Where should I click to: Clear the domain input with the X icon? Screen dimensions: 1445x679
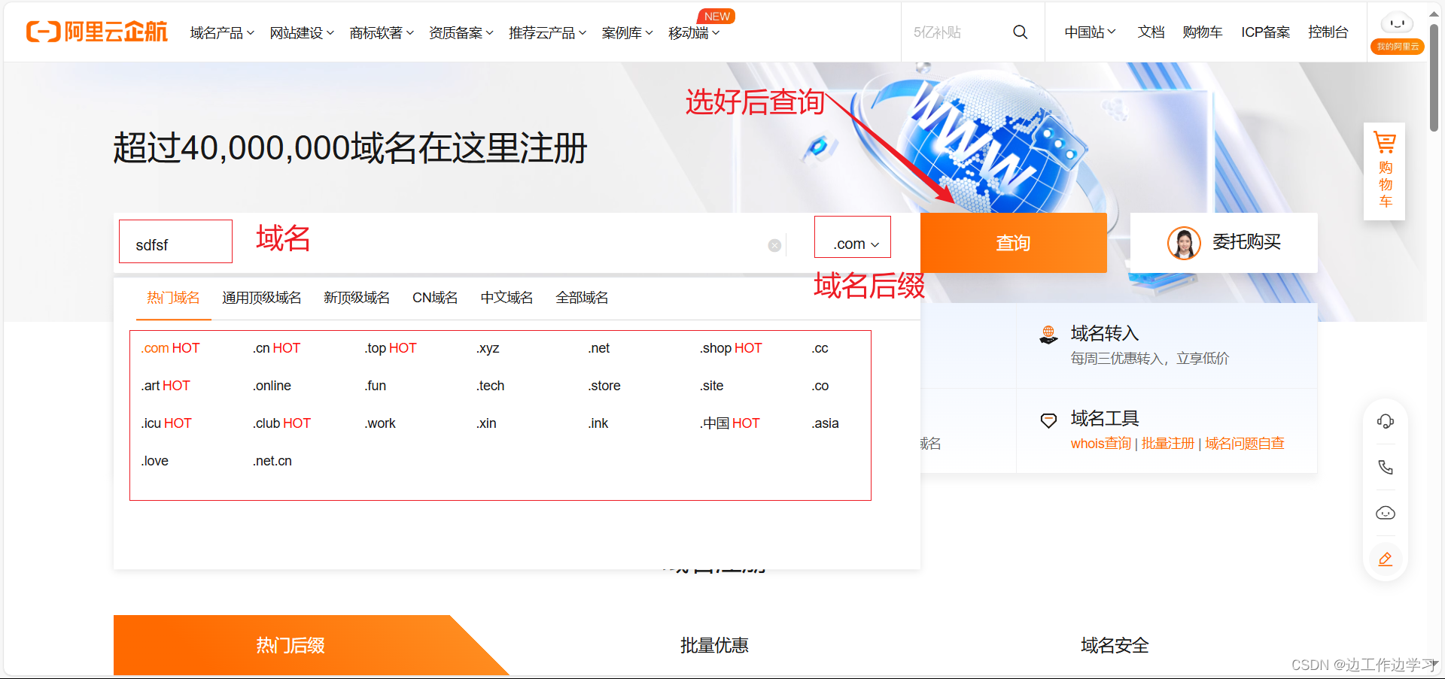[x=774, y=245]
